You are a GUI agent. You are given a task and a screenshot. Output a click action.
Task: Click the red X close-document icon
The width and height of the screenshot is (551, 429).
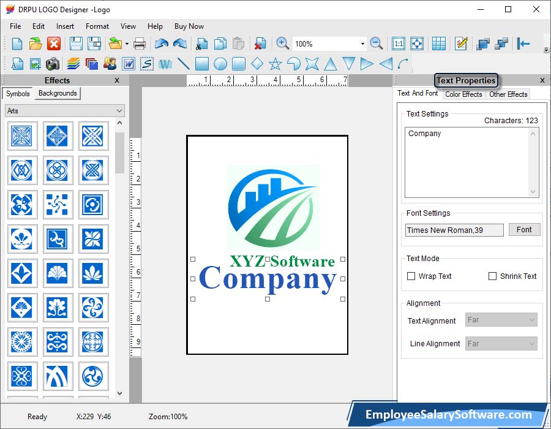tap(54, 44)
